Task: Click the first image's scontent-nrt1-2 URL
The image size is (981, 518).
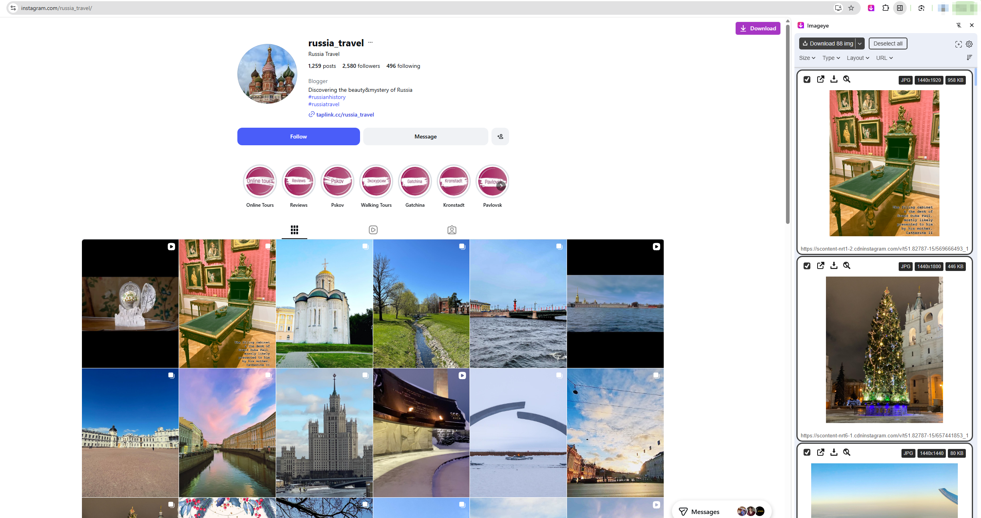Action: pyautogui.click(x=884, y=249)
